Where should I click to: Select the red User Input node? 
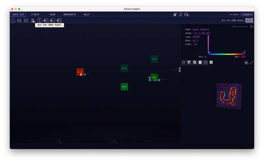(80, 71)
